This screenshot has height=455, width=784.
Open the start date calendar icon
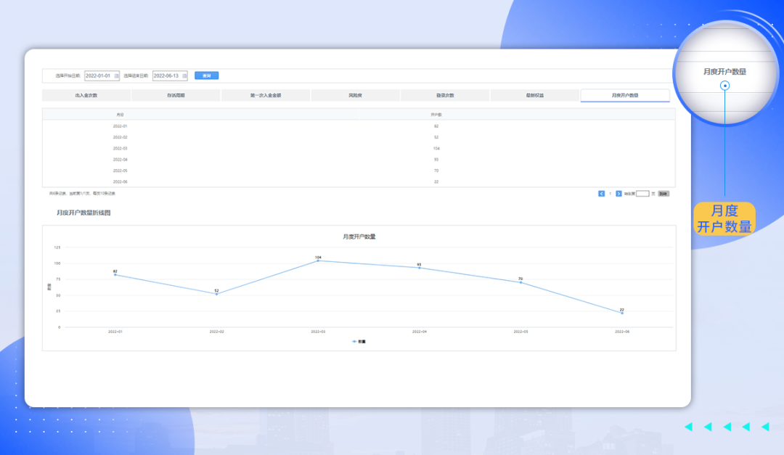click(116, 75)
